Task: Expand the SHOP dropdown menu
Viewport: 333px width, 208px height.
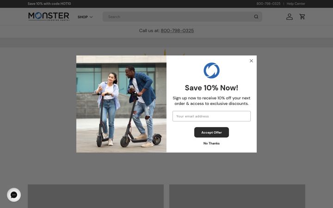Action: tap(85, 17)
